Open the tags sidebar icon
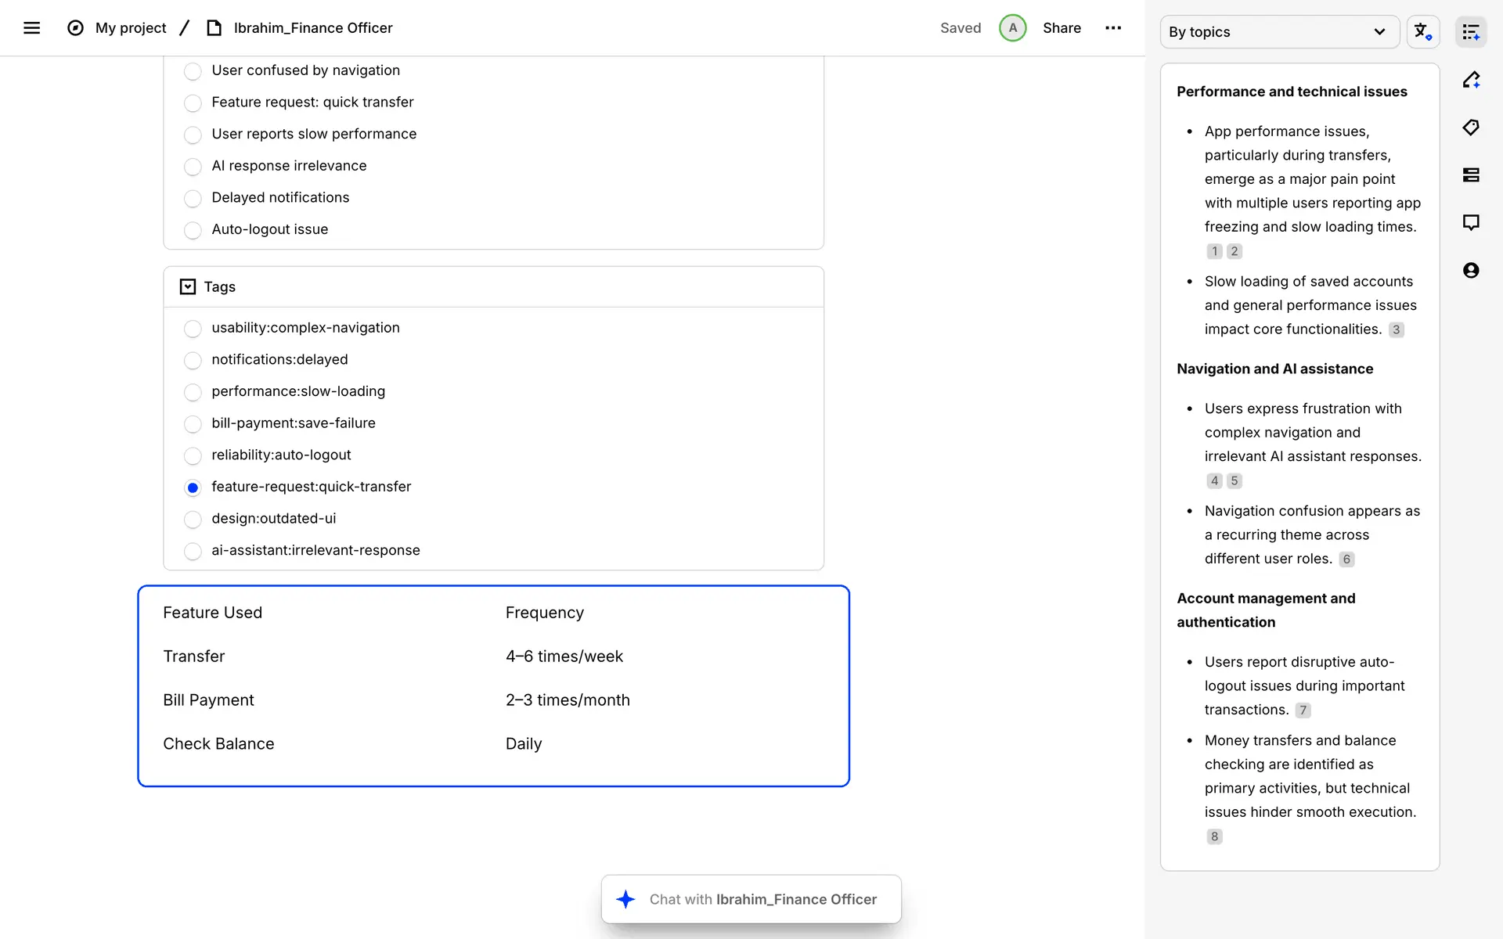 click(x=1471, y=128)
